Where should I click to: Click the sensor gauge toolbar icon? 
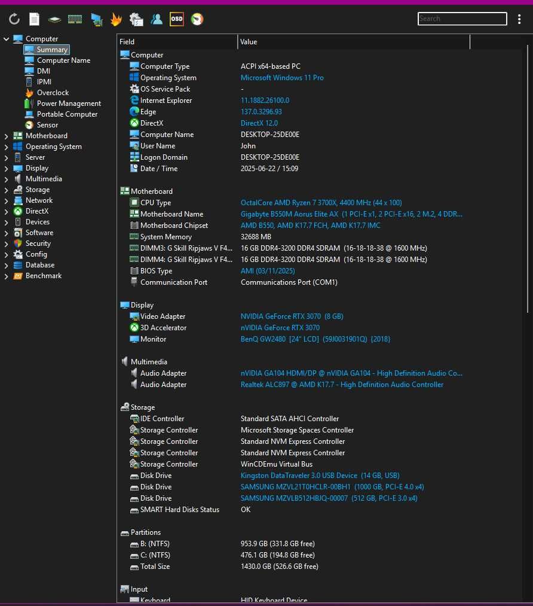(x=197, y=19)
